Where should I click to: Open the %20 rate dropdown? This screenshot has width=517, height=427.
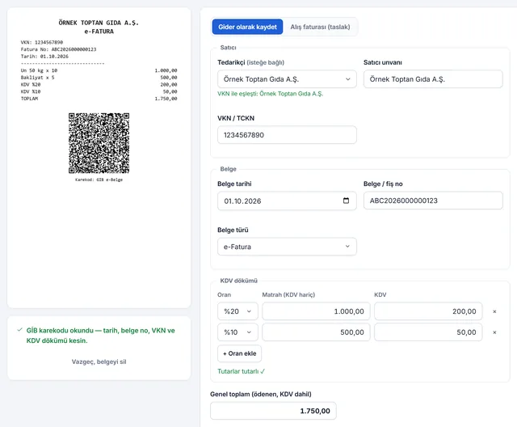point(237,311)
